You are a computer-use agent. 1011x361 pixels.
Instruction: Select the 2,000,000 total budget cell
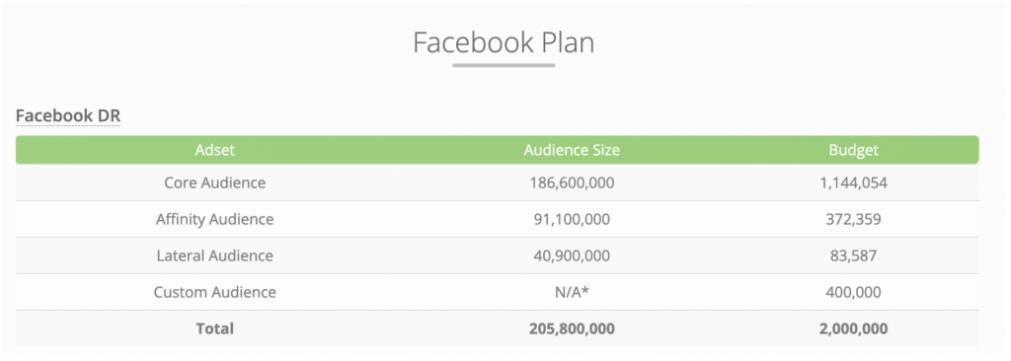pyautogui.click(x=854, y=328)
